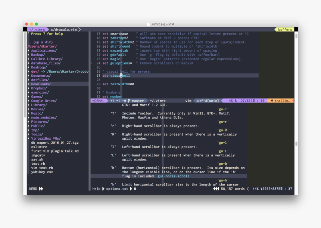Open the Games/ directory
This screenshot has width=321, height=228.
(37, 96)
